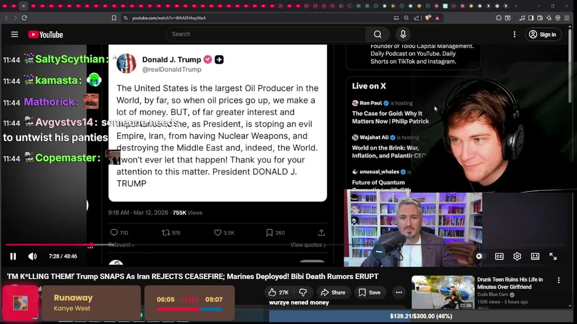Reload the current page
The width and height of the screenshot is (577, 324).
coord(24,18)
